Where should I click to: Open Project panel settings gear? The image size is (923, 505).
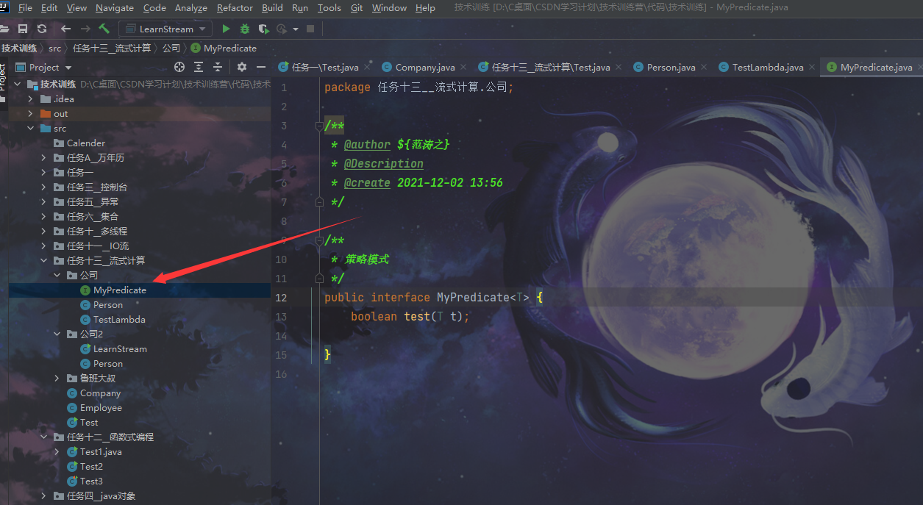point(241,67)
